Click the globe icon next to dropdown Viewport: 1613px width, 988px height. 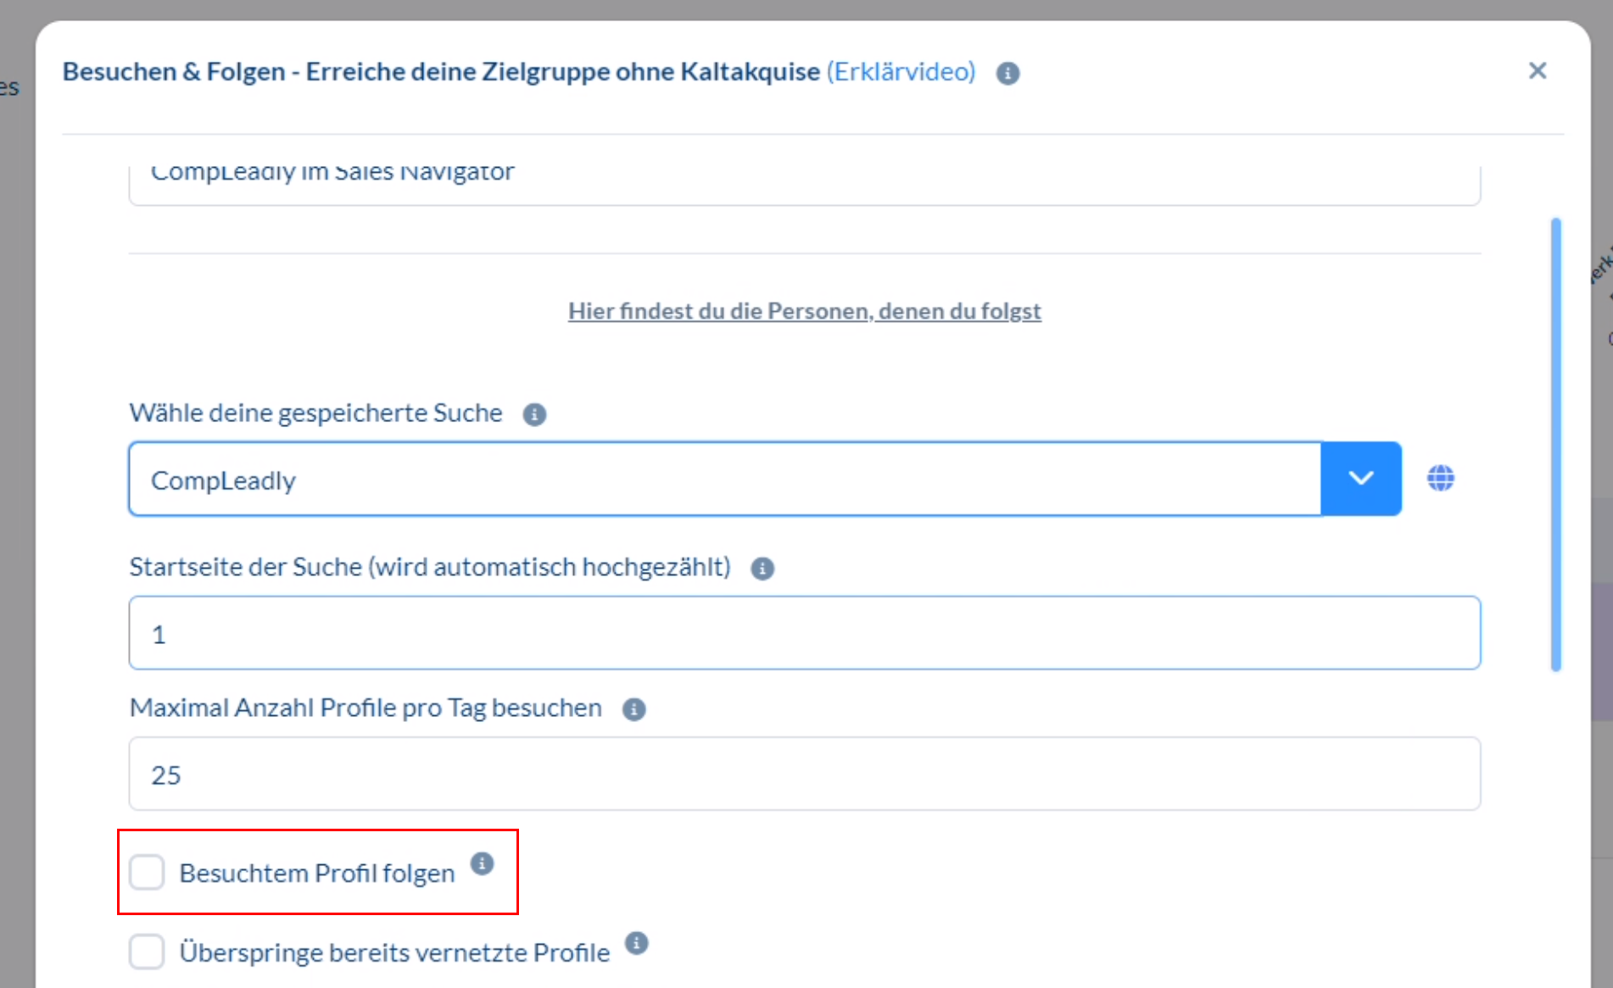(x=1440, y=478)
